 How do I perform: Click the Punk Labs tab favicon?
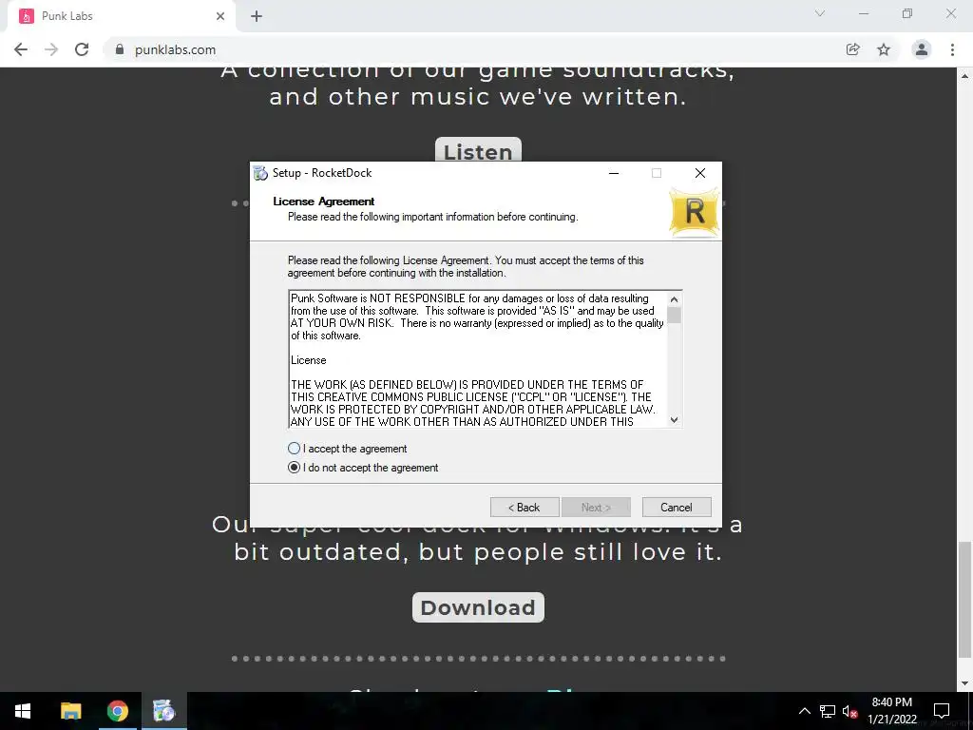[x=26, y=16]
